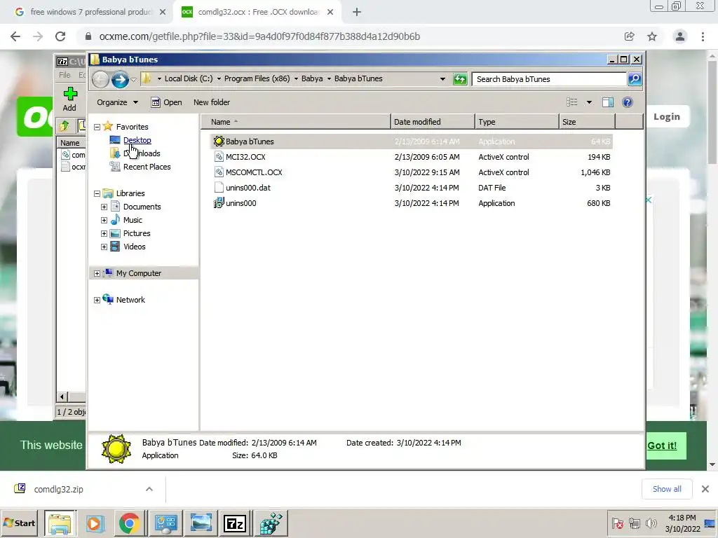The height and width of the screenshot is (538, 718).
Task: Click the Explorer forward navigation arrow
Action: [120, 80]
